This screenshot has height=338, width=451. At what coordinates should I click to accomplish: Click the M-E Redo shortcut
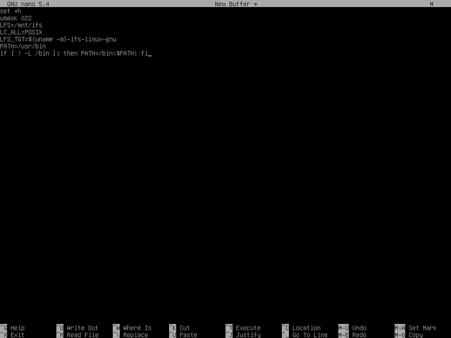352,335
